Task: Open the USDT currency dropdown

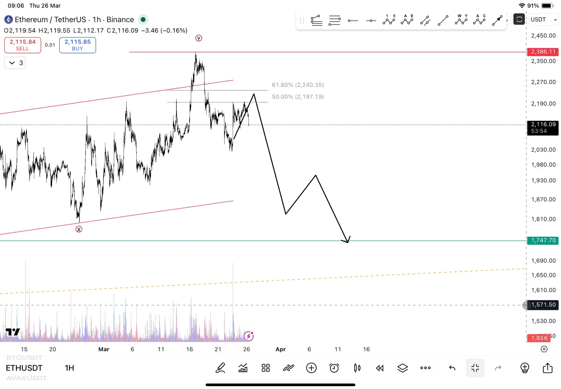Action: pos(543,19)
